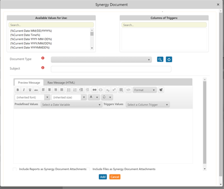The width and height of the screenshot is (224, 189).
Task: Open the Format dropdown
Action: click(145, 90)
